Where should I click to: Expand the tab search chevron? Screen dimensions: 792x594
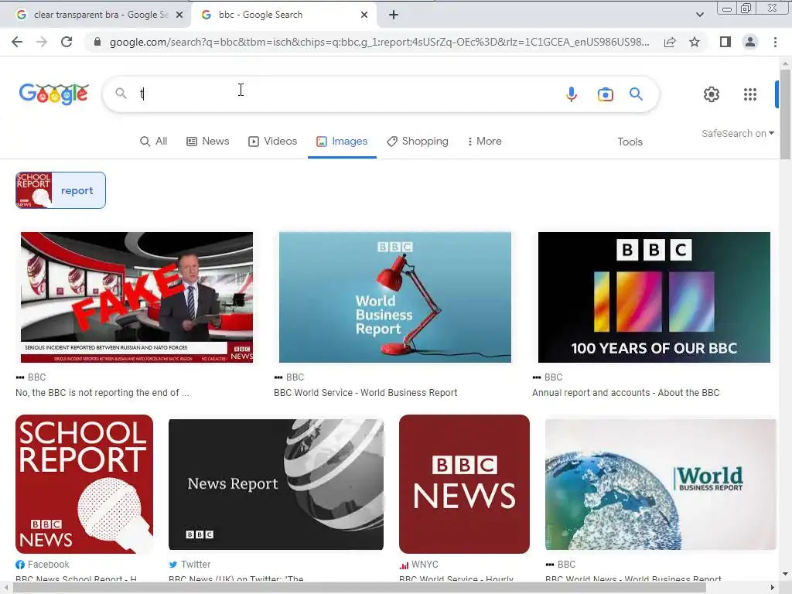699,15
